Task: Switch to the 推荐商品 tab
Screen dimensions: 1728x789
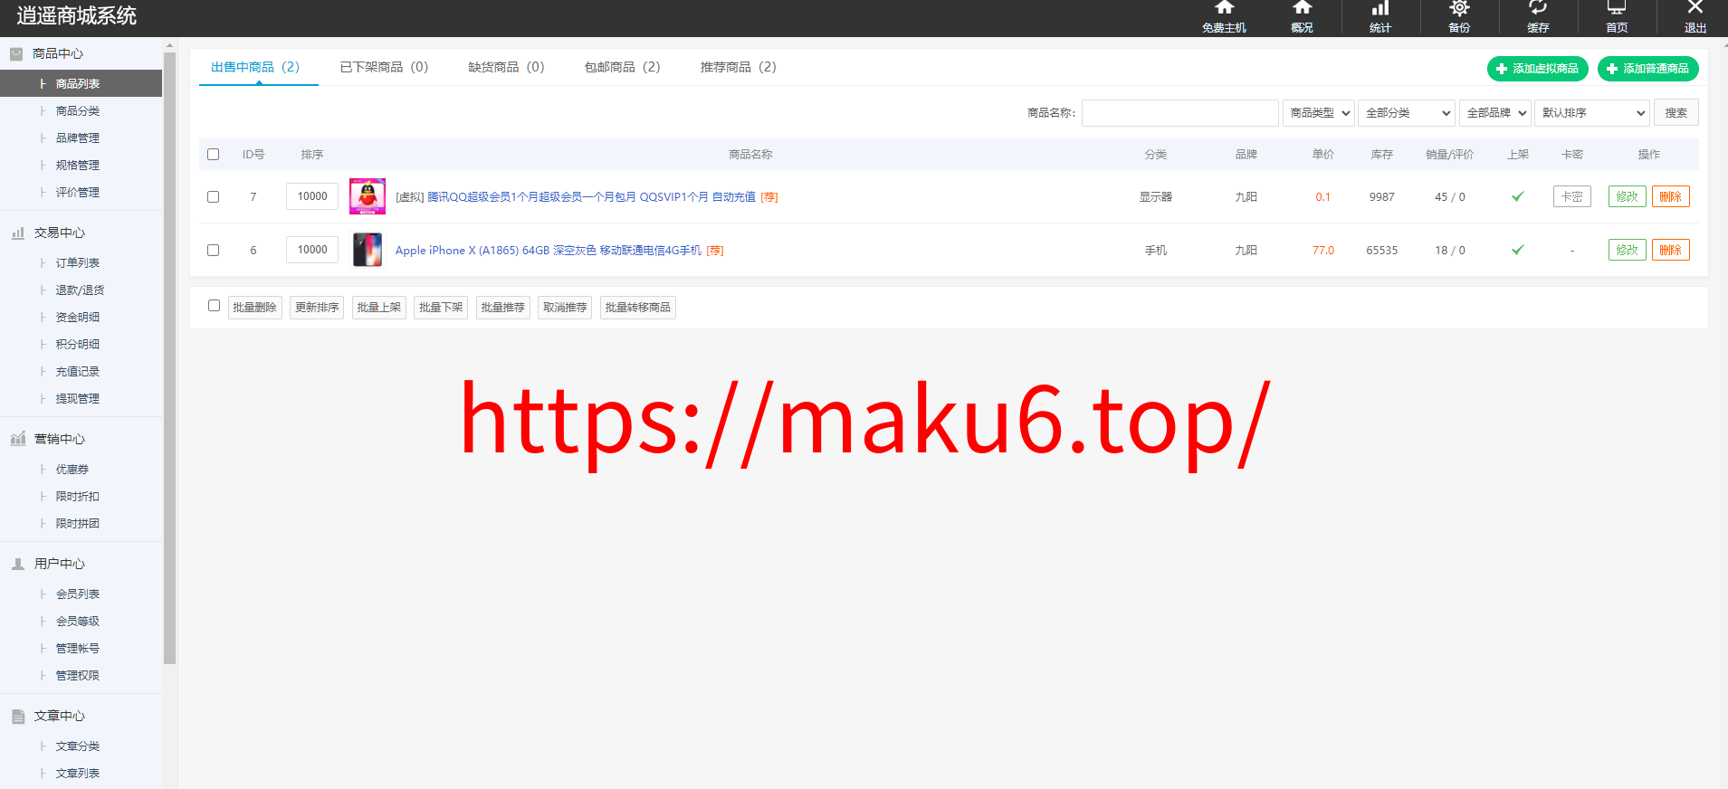Action: pos(739,67)
